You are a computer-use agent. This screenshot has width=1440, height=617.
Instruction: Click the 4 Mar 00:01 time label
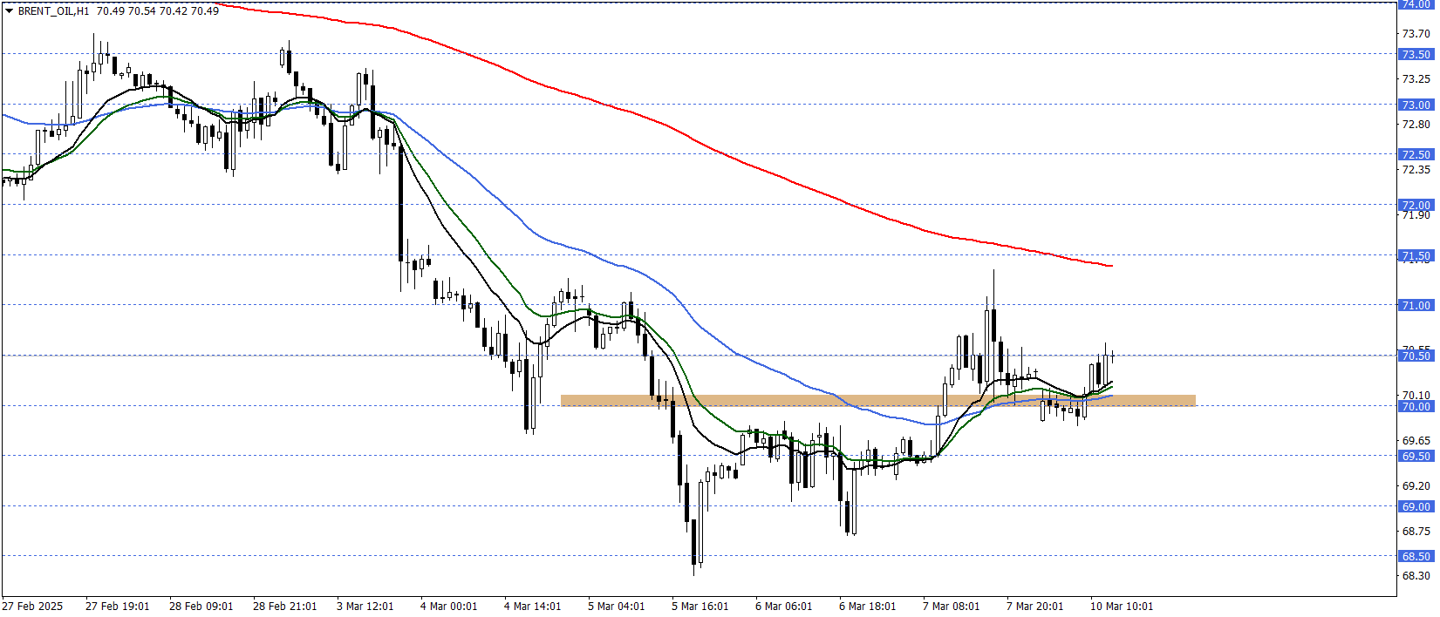pos(449,606)
